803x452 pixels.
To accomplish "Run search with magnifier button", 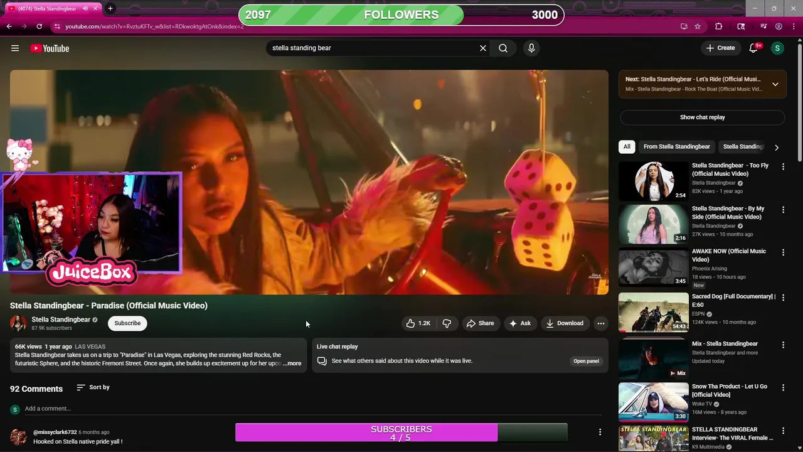I will tap(503, 48).
